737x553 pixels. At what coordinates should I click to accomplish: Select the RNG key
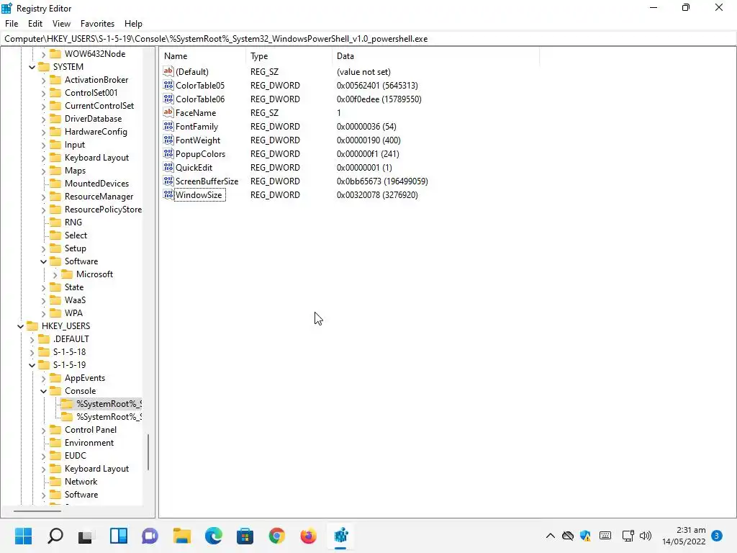pyautogui.click(x=73, y=222)
